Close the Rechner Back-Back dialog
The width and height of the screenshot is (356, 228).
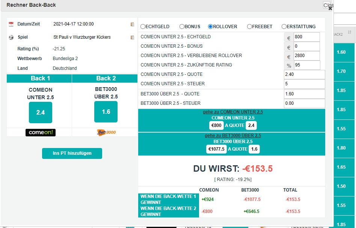click(330, 8)
